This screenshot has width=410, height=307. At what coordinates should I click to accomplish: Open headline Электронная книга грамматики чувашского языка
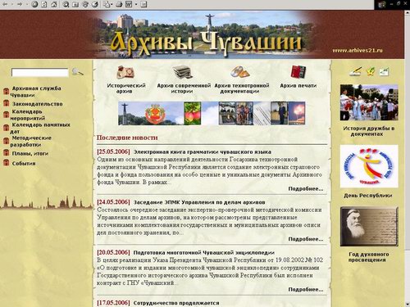(203, 151)
